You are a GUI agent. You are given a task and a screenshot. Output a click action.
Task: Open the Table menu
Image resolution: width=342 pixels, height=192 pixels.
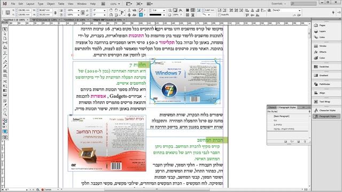(x=61, y=4)
